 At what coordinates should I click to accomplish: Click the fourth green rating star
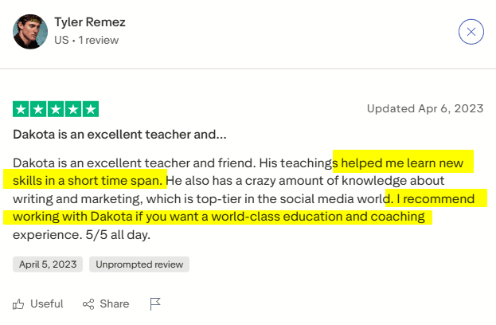coord(73,109)
